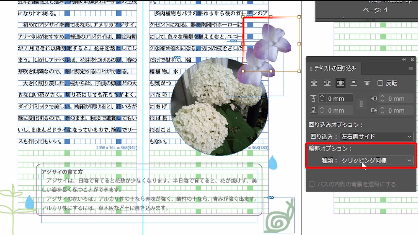Select the jump to next column icon
Screen dimensions: 418x235
pos(367,83)
